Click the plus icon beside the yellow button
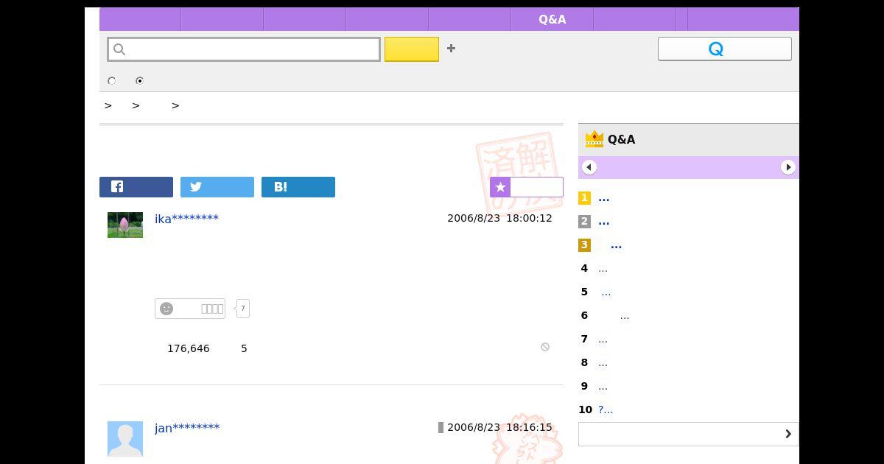 (451, 49)
